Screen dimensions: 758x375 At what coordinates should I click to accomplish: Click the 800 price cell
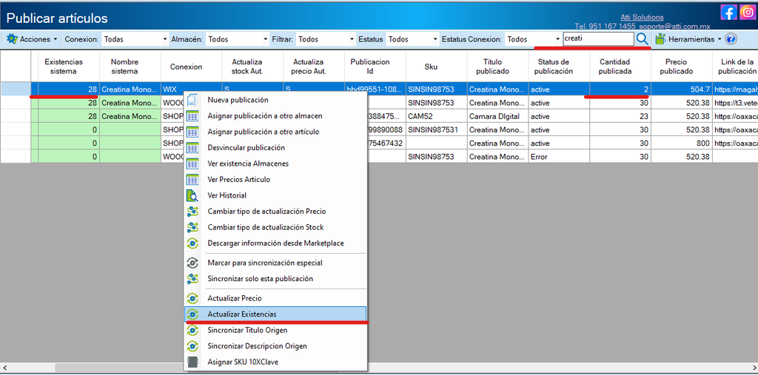coord(681,143)
